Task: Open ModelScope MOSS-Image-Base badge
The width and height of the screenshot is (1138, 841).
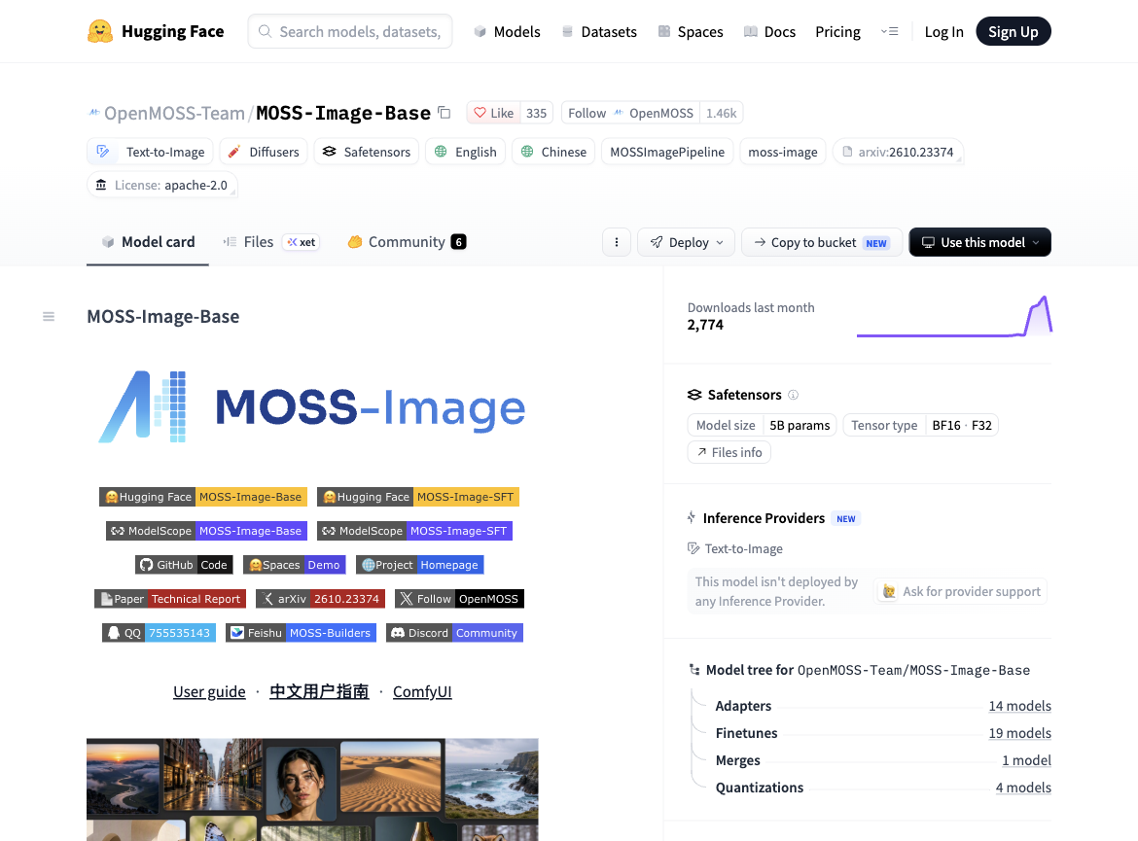Action: (207, 531)
